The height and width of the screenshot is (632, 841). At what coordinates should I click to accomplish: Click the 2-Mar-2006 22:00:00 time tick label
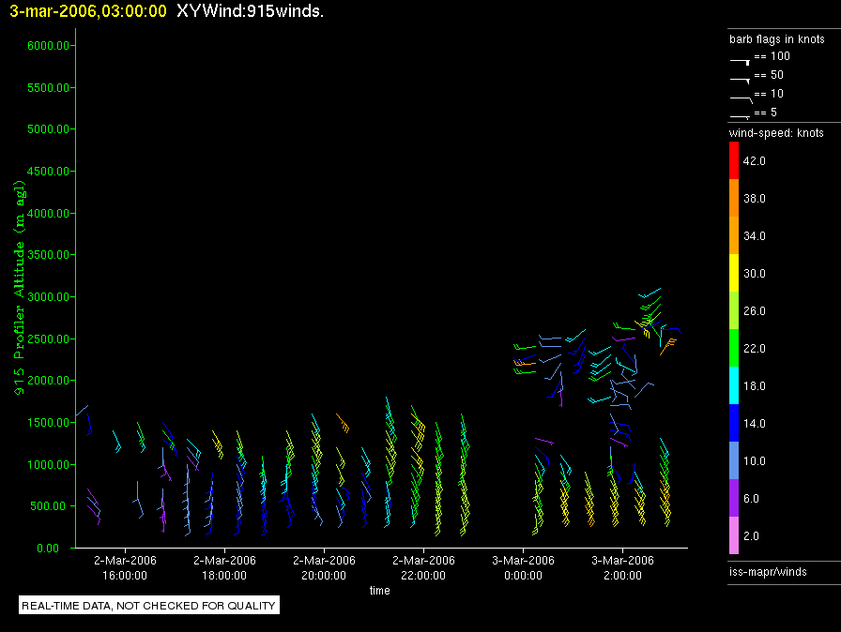pyautogui.click(x=422, y=568)
